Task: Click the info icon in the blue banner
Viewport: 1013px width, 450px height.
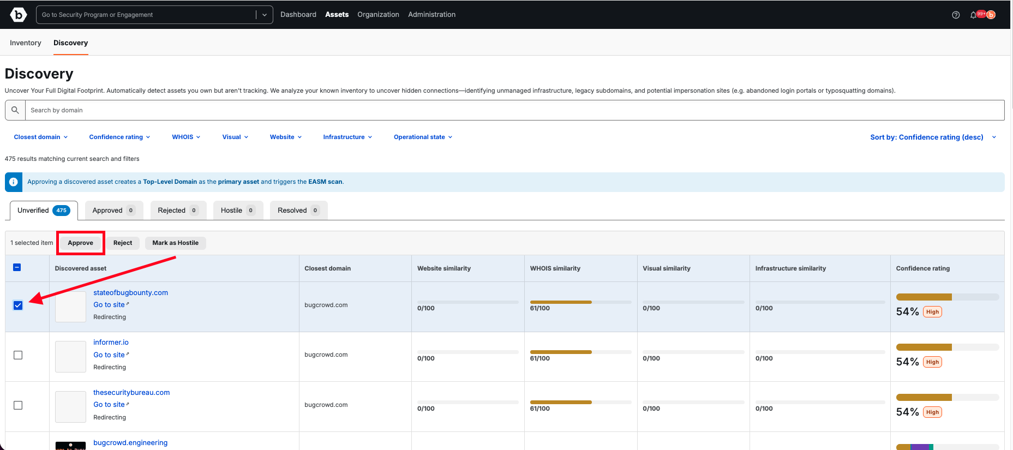Action: click(x=14, y=182)
